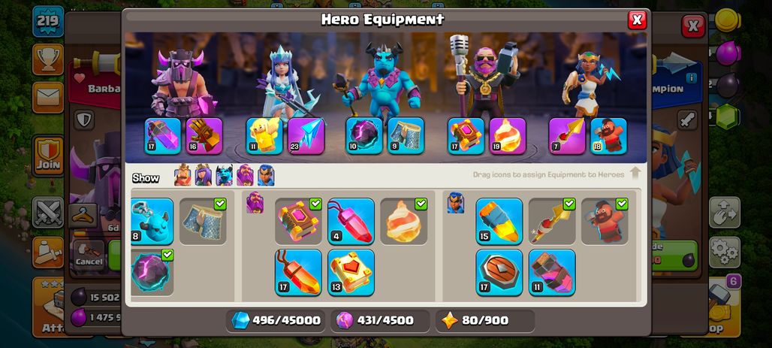Toggle Royal Champion filter in Show row
Image resolution: width=772 pixels, height=348 pixels.
coord(266,175)
